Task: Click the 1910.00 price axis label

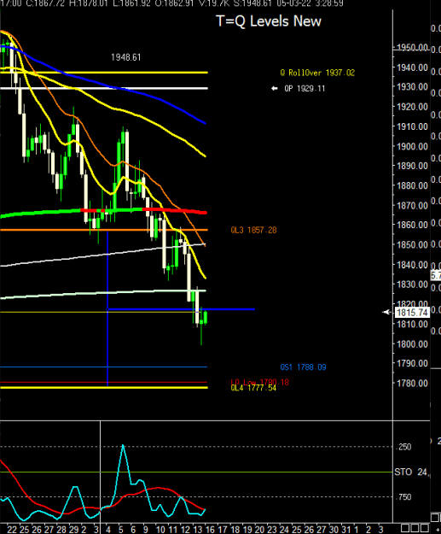Action: pos(413,126)
